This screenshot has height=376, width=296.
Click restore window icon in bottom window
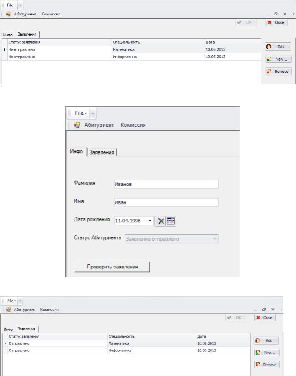pos(264,309)
